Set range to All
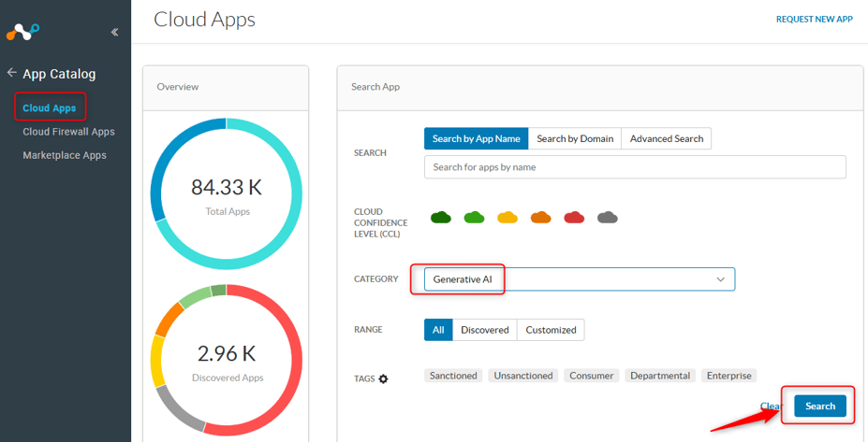 [438, 330]
